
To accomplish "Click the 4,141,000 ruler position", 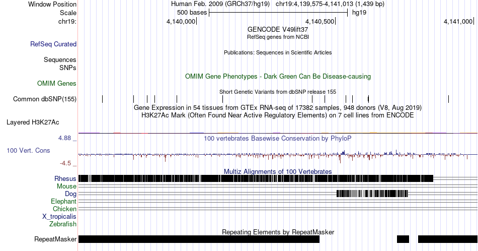I will [x=459, y=21].
